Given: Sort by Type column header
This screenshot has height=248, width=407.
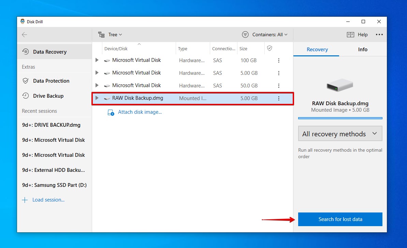Looking at the screenshot, I should (x=193, y=49).
